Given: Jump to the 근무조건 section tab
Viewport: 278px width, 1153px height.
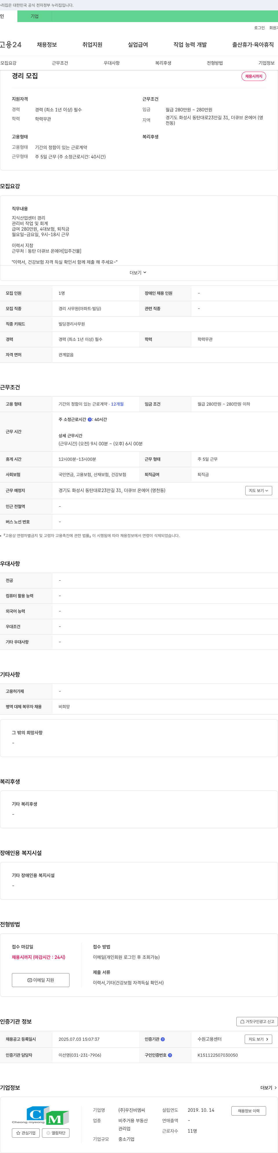Looking at the screenshot, I should coord(60,63).
